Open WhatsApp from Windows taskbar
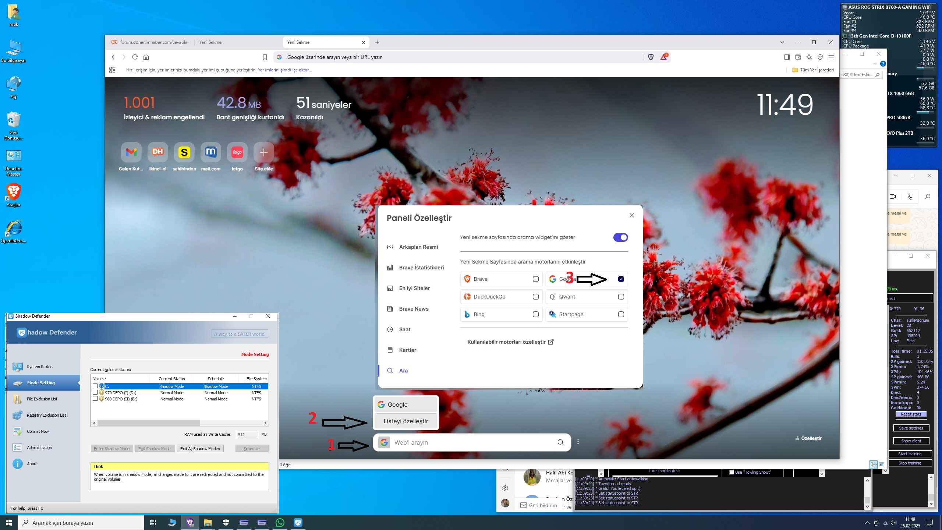 click(x=280, y=523)
